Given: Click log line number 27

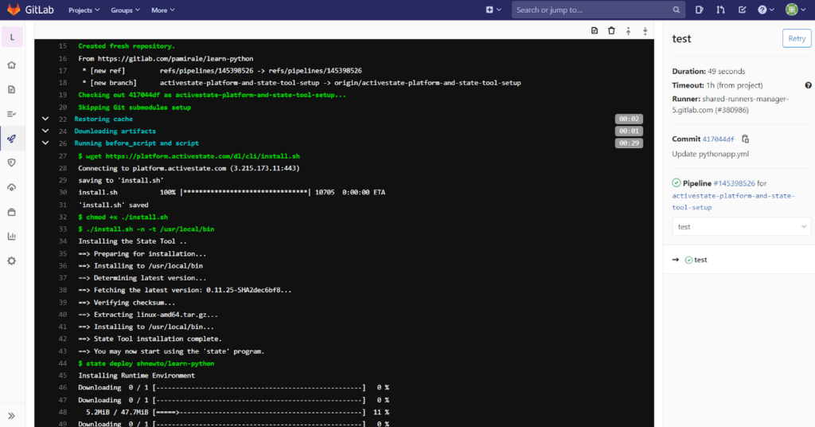Looking at the screenshot, I should click(63, 156).
